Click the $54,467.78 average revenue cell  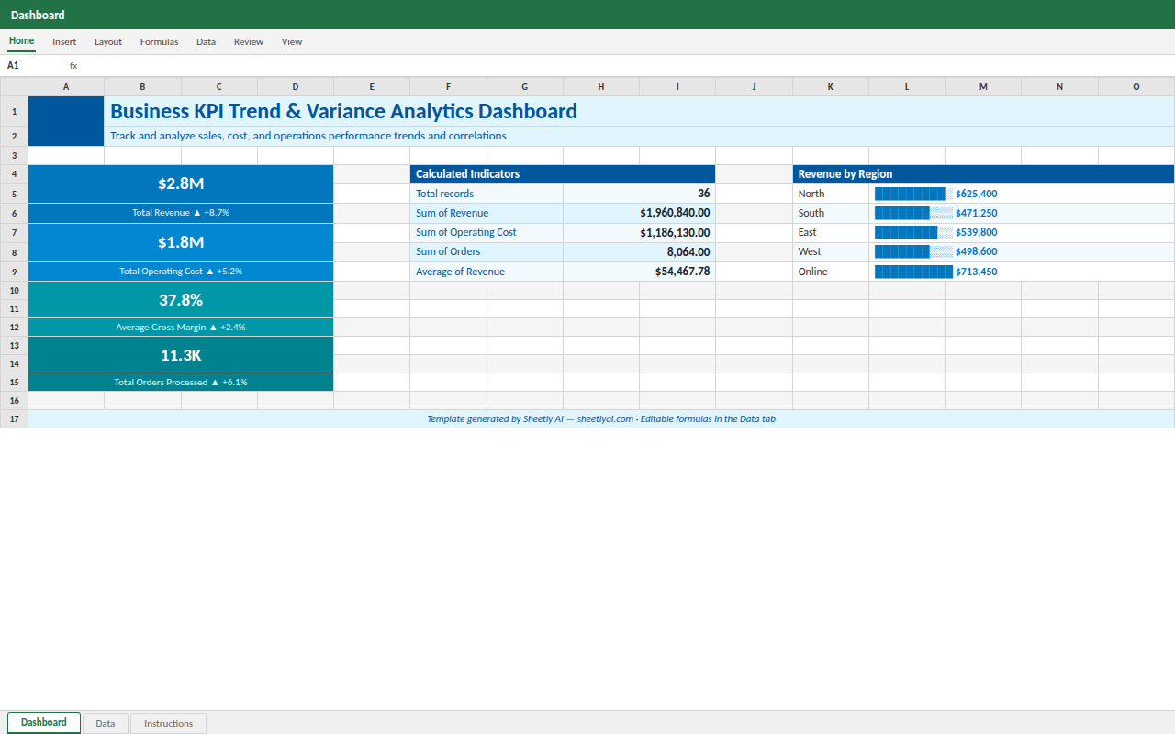point(639,272)
